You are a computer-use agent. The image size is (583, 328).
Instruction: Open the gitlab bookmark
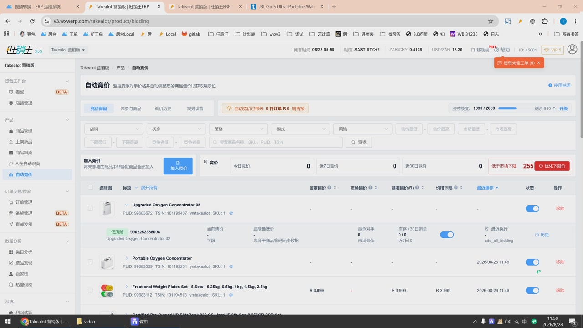[191, 34]
